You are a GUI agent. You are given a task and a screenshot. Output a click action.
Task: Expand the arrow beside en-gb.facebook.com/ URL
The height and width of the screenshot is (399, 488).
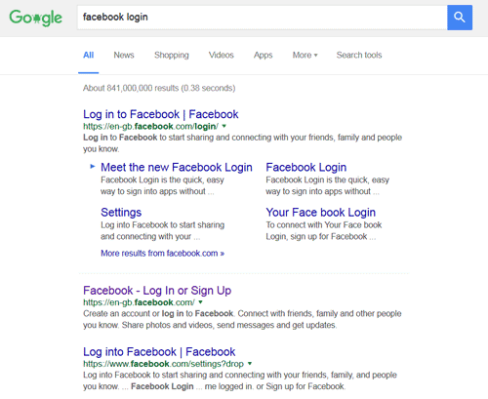point(201,302)
